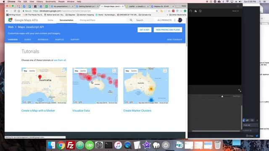Open the Other Bookmarks folder
Viewport: 269px width, 151px height.
pos(178,15)
